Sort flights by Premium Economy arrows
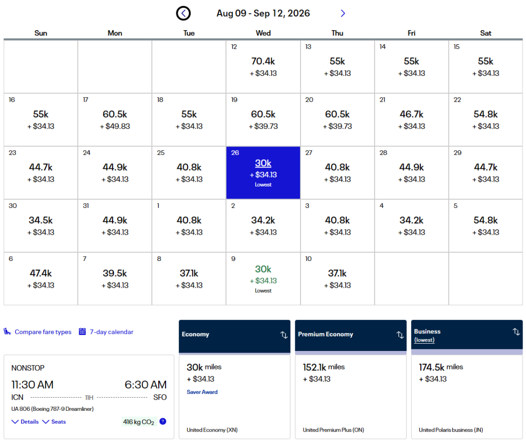The image size is (526, 441). [x=400, y=335]
